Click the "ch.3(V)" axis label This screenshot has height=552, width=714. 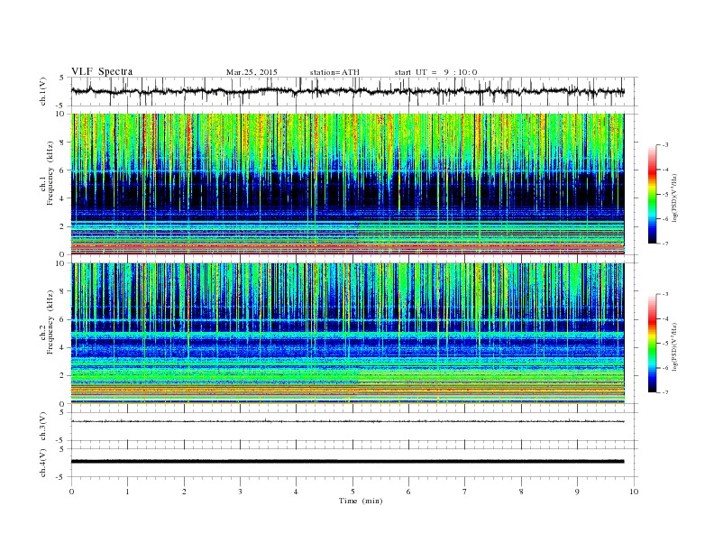pyautogui.click(x=43, y=427)
